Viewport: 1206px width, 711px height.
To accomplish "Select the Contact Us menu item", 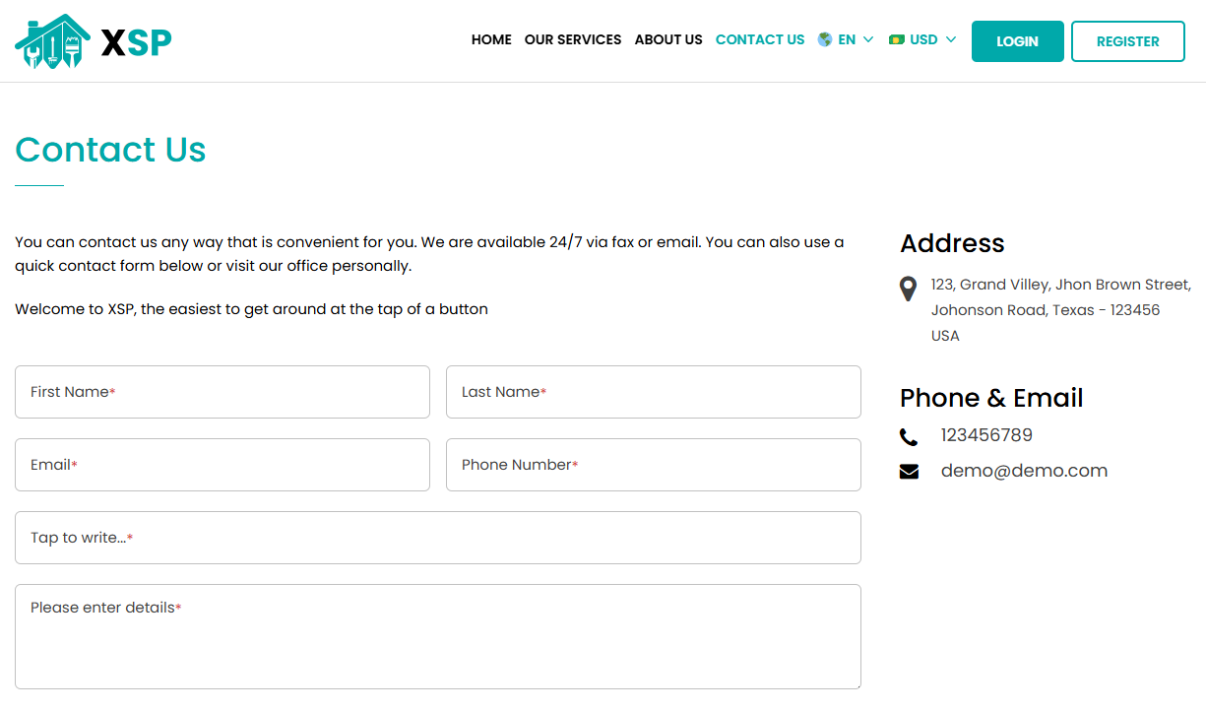I will (760, 39).
